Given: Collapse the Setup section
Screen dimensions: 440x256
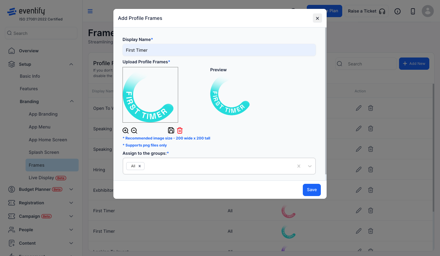Looking at the screenshot, I should coord(71,64).
